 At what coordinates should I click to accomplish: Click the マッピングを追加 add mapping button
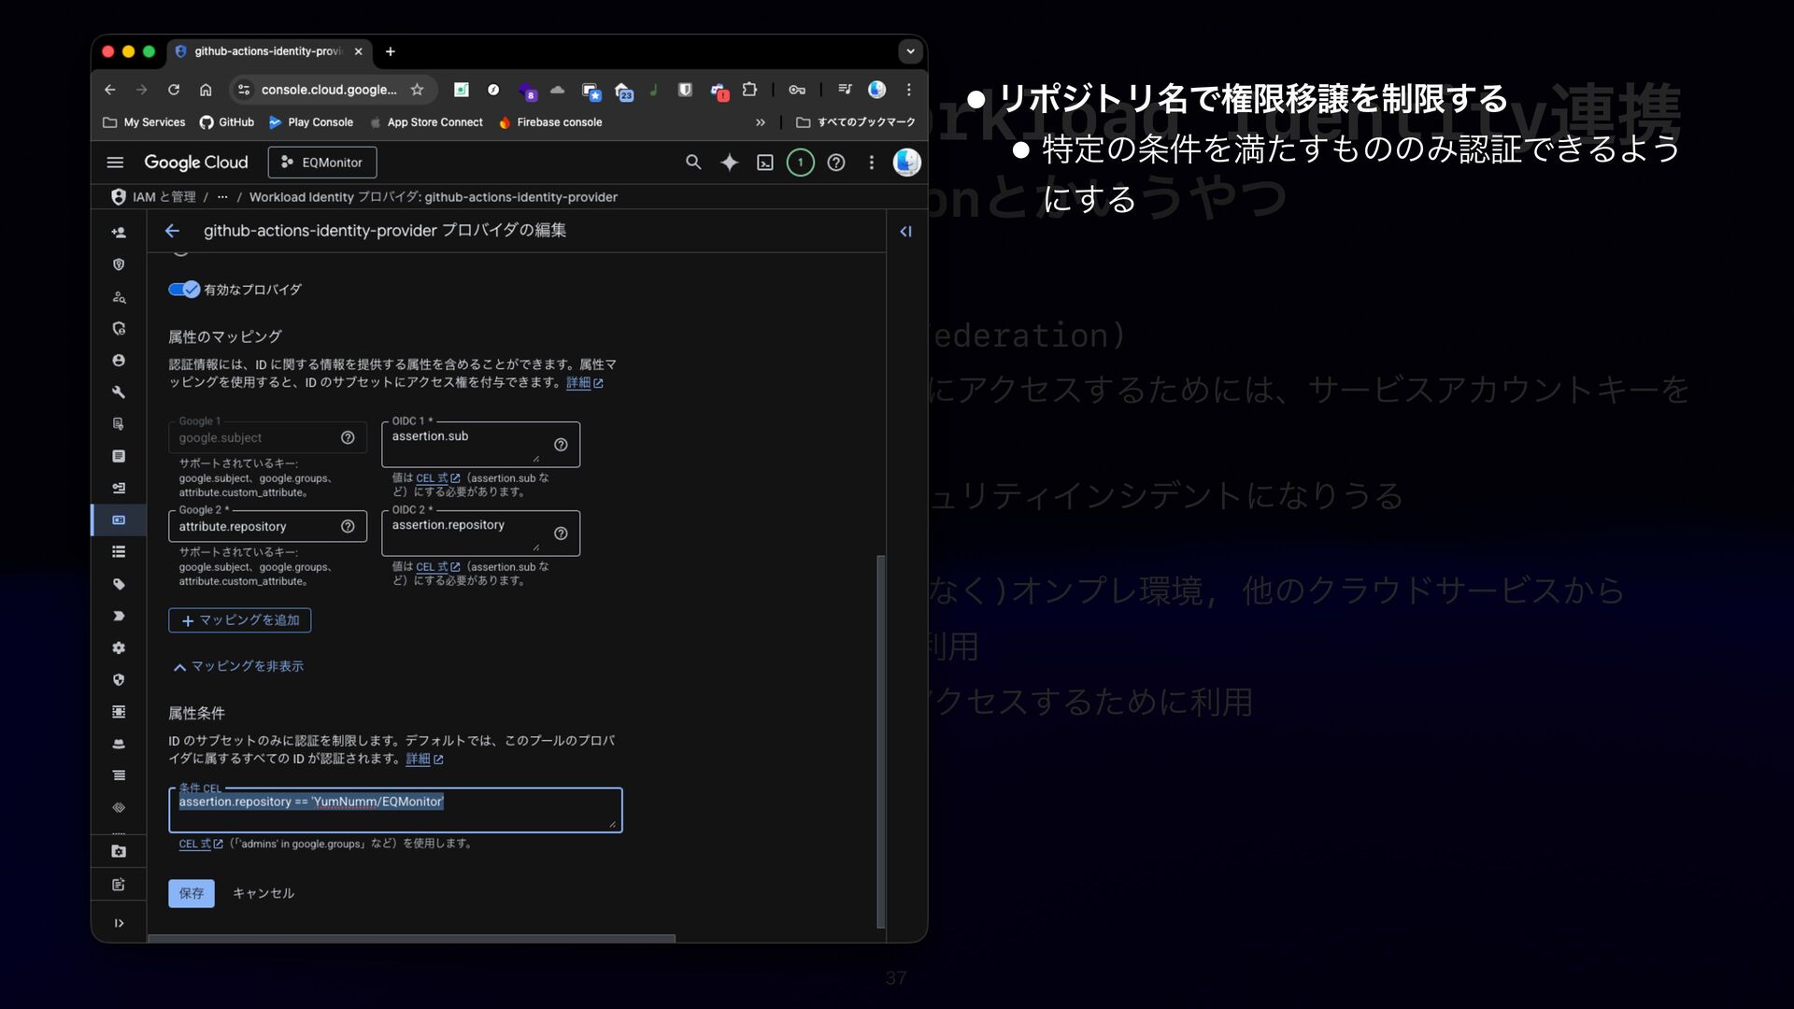(240, 620)
